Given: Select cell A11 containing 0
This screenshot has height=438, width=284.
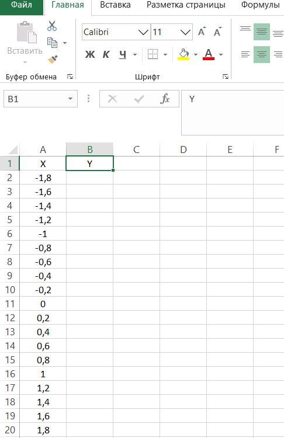Looking at the screenshot, I should [43, 304].
